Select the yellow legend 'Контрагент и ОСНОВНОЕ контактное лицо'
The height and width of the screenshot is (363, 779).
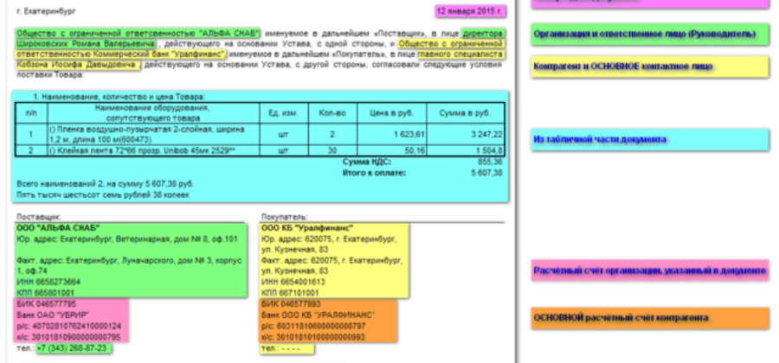tap(650, 67)
